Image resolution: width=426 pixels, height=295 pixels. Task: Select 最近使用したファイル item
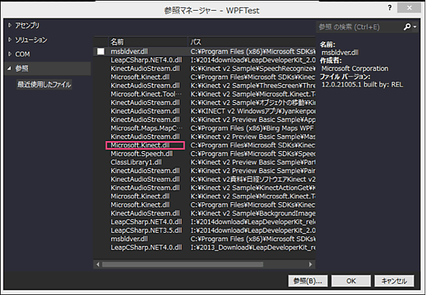(44, 84)
